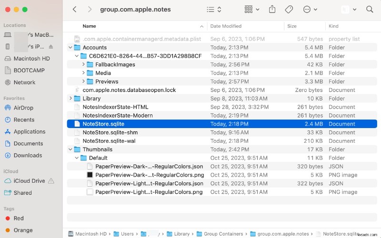The image size is (381, 238).
Task: Click the PaperPreview-Light png thumbnail
Action: point(90,192)
